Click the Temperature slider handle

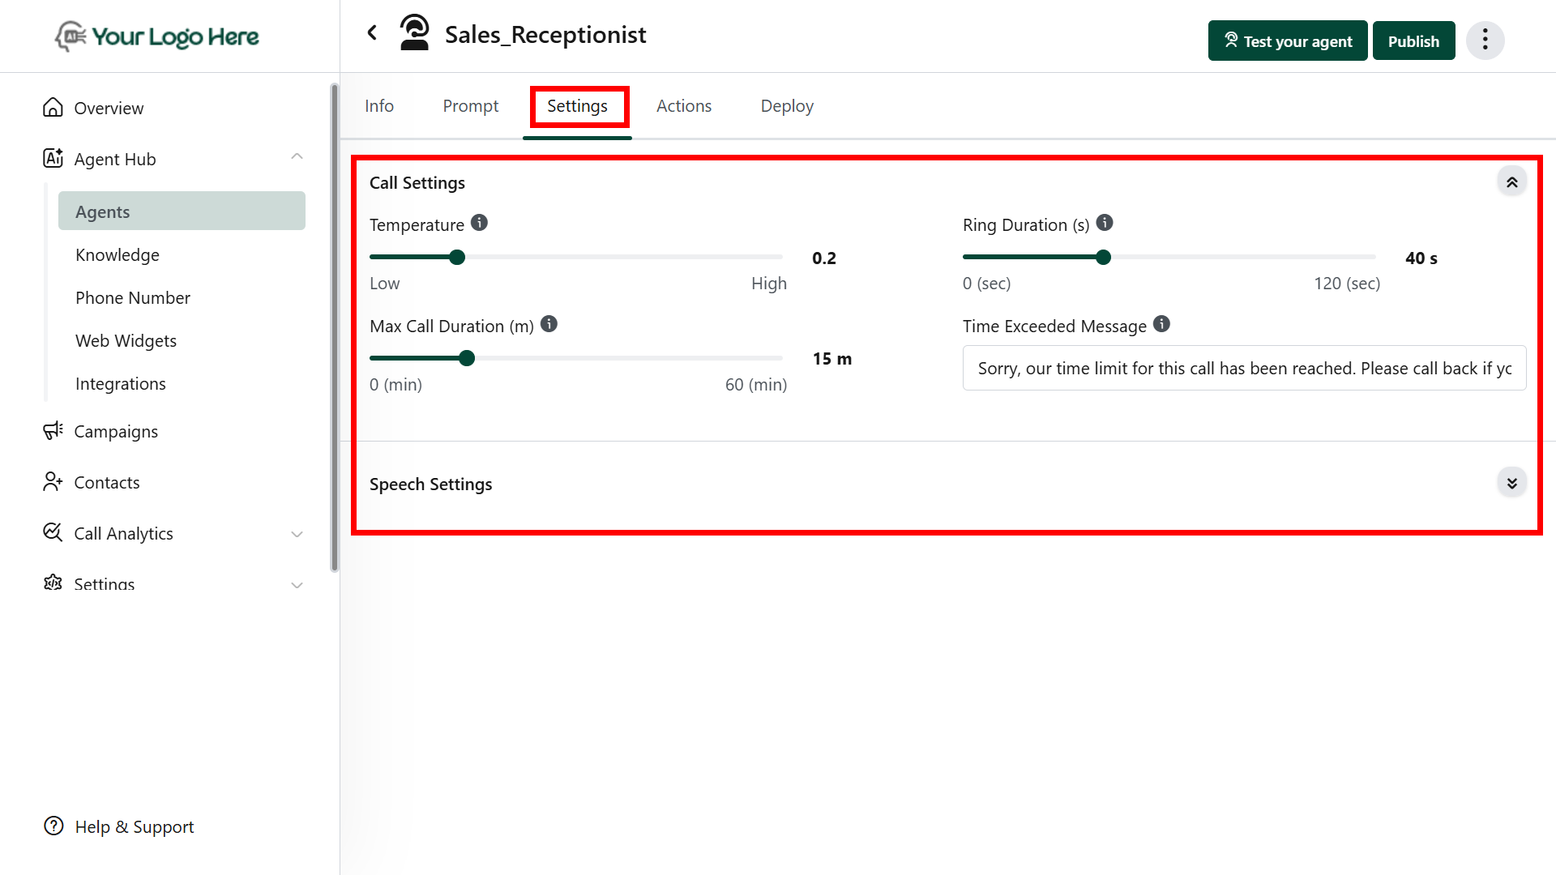pos(457,258)
